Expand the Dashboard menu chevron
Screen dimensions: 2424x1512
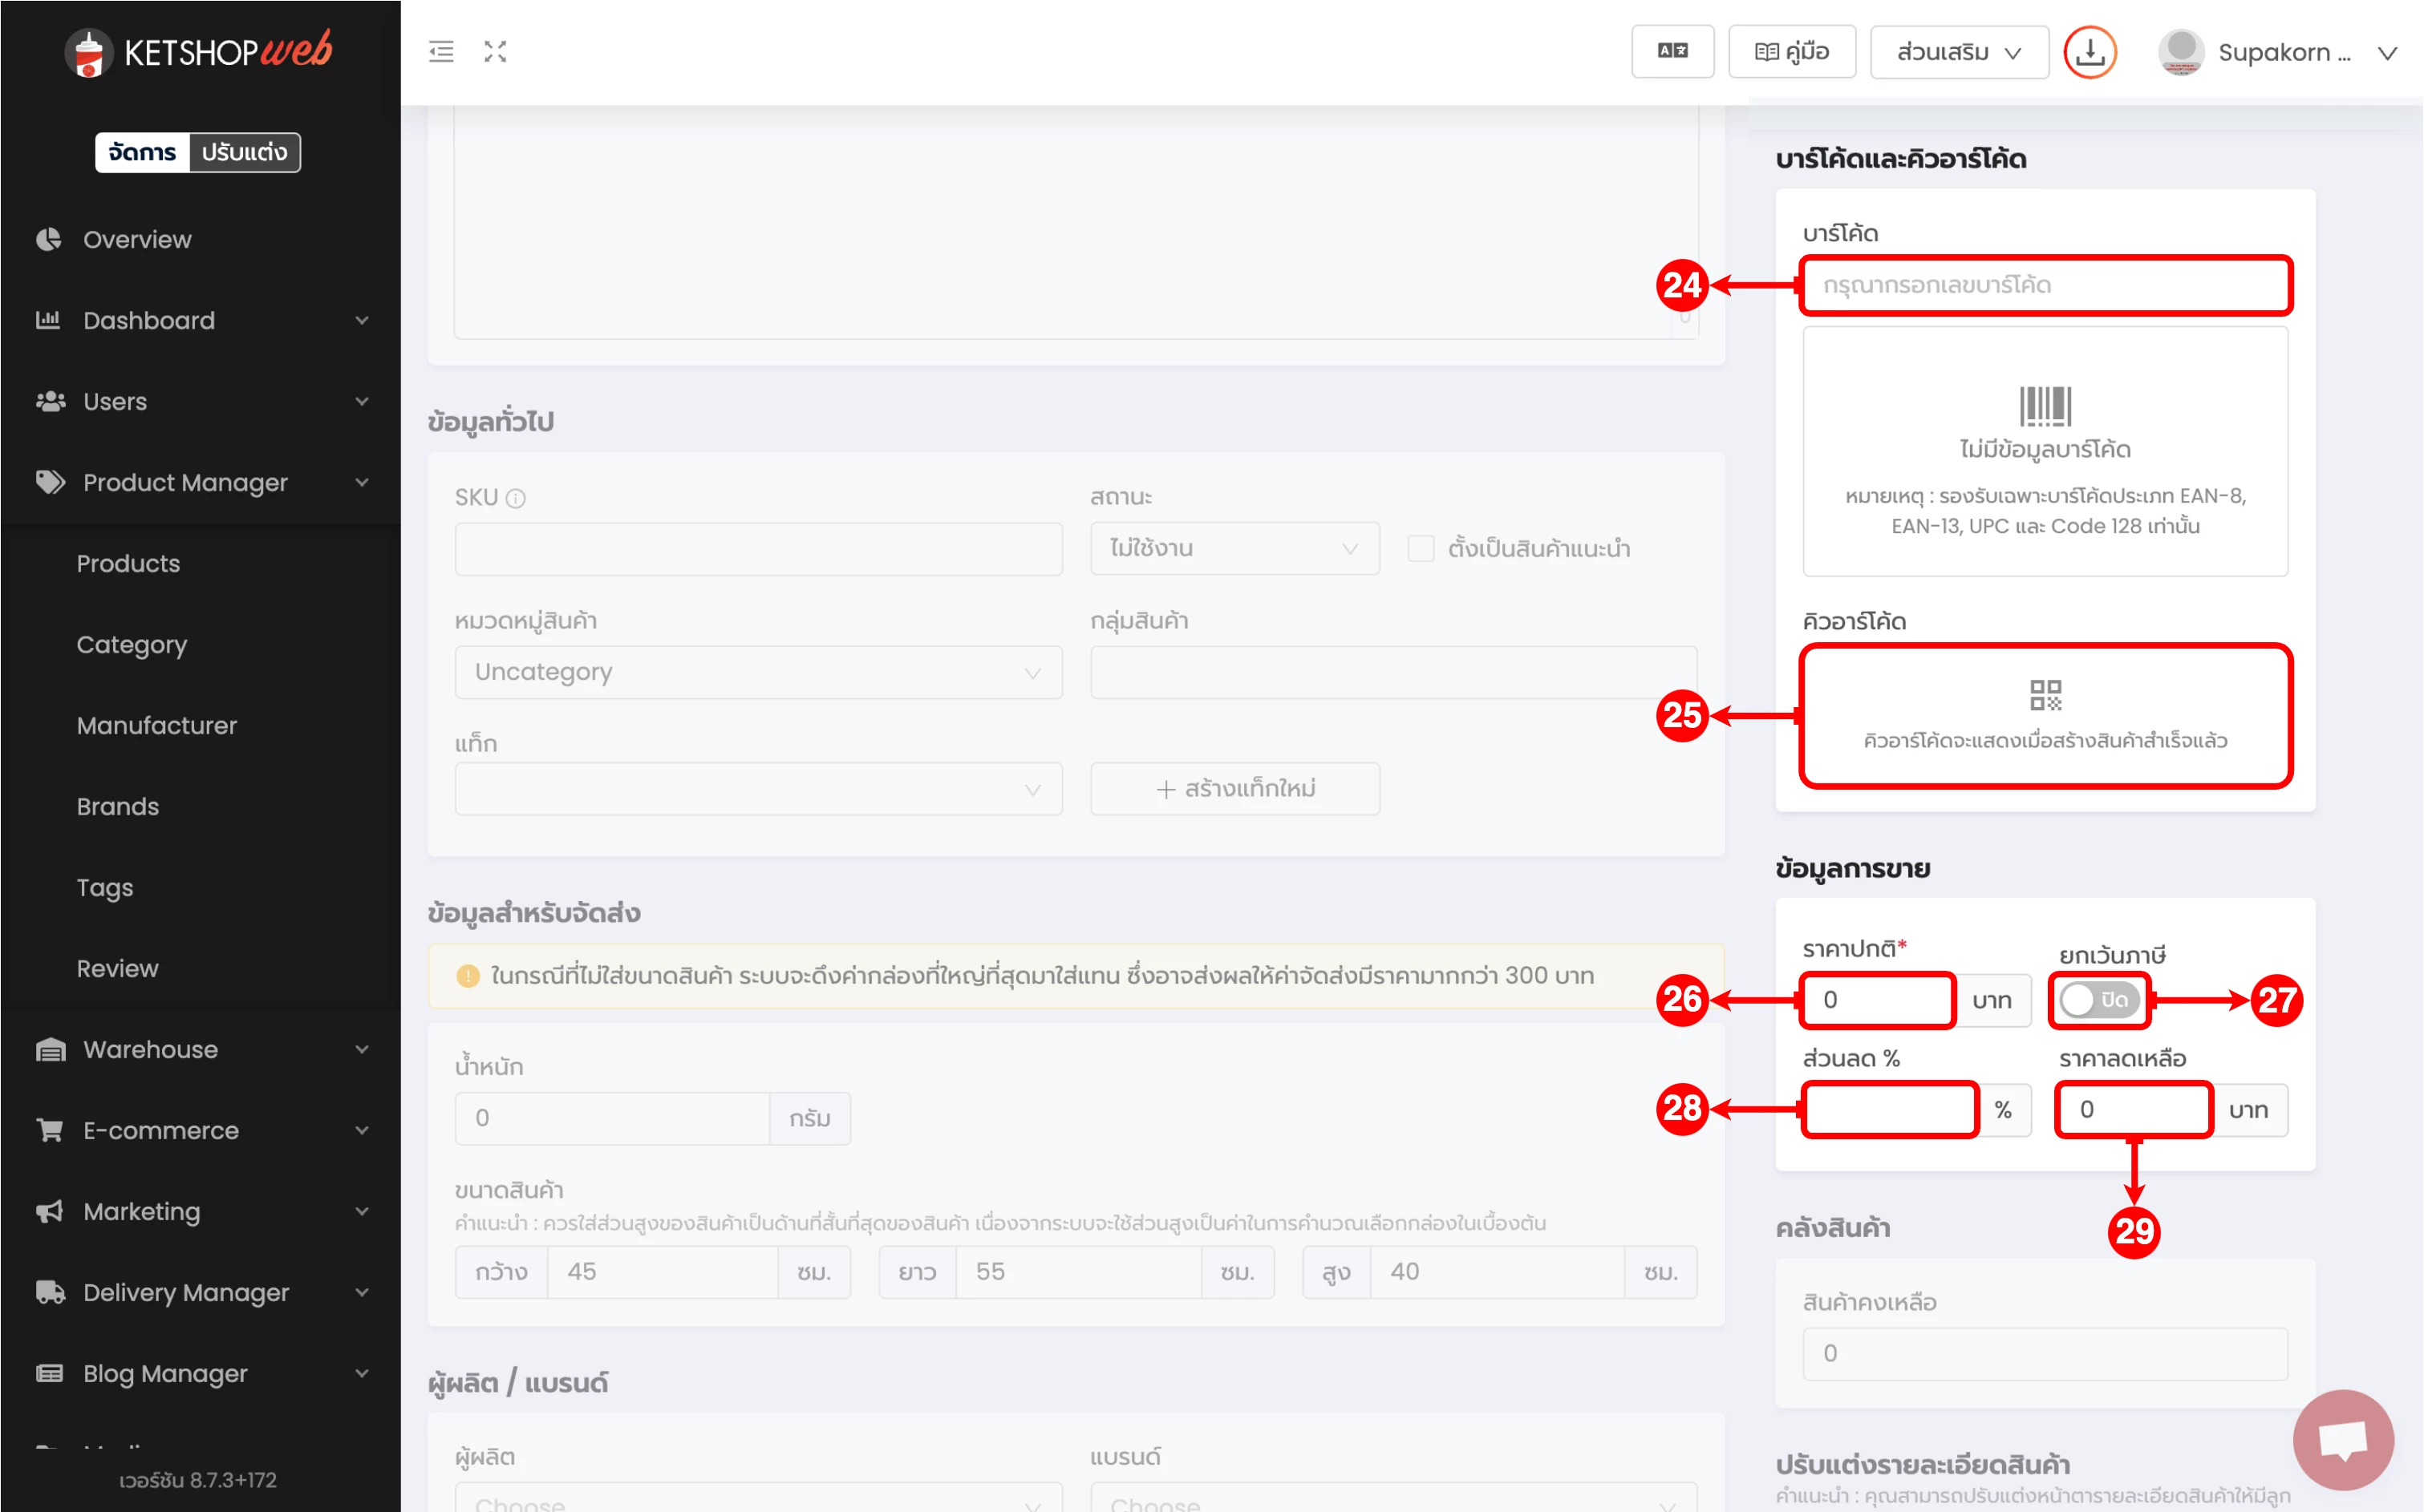coord(362,320)
